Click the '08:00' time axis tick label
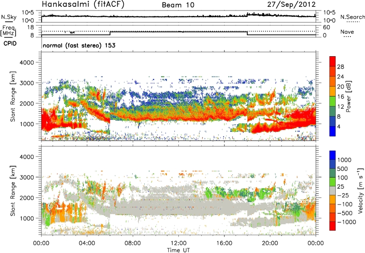The width and height of the screenshot is (365, 253). click(133, 243)
